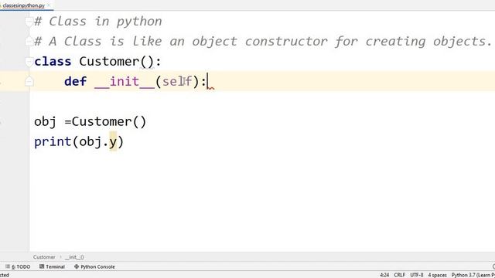The height and width of the screenshot is (278, 495).
Task: Open the Python Console tool window
Action: [x=94, y=266]
